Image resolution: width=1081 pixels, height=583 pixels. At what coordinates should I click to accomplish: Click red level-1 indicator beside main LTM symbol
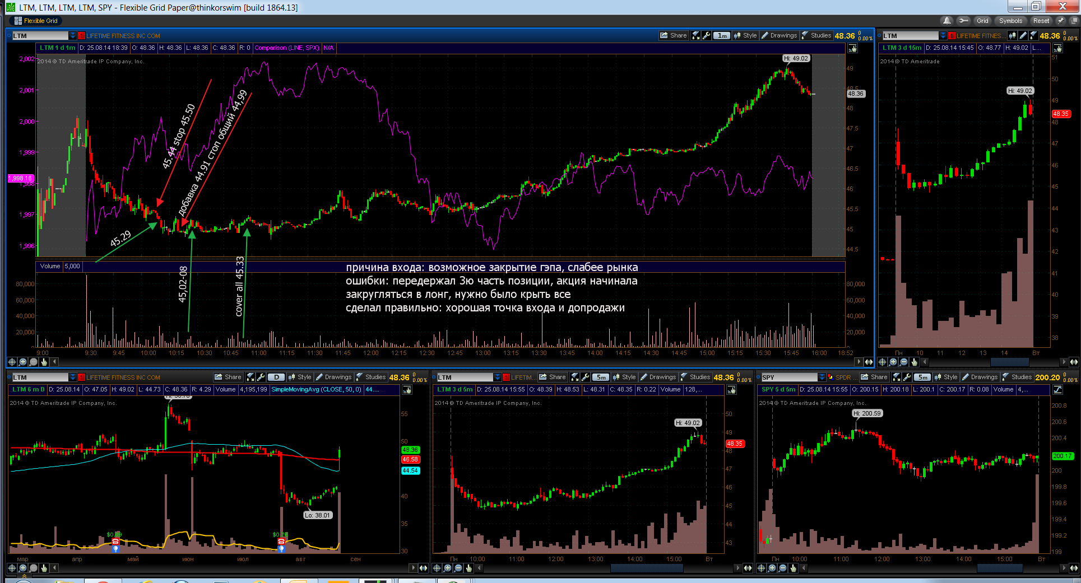pyautogui.click(x=81, y=36)
